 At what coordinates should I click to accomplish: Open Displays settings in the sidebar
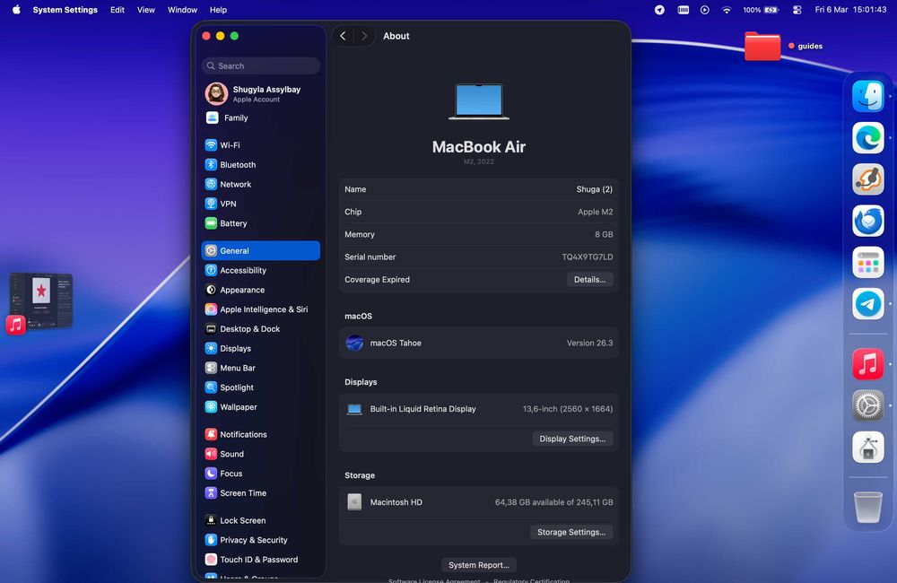click(260, 348)
